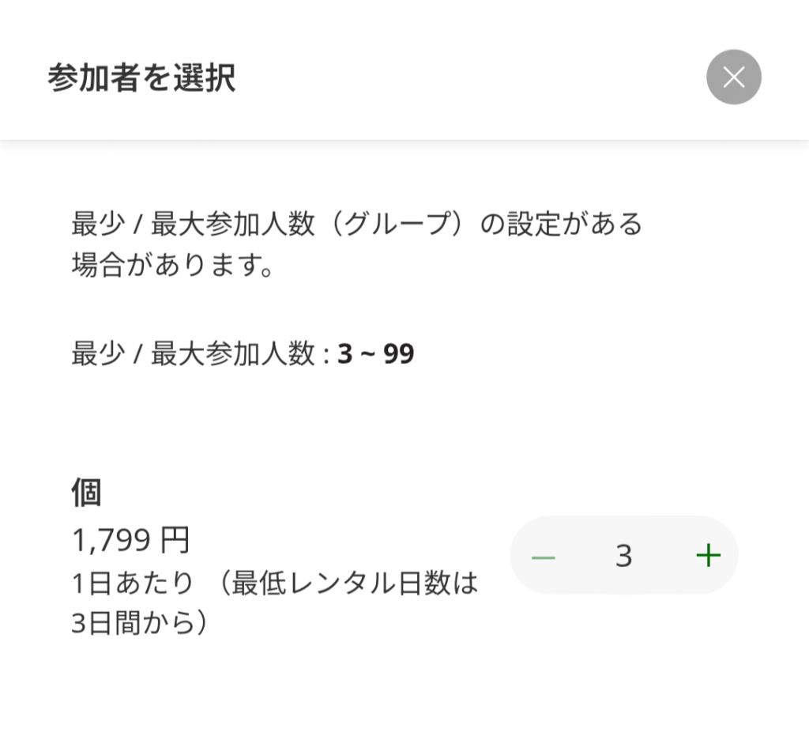Image resolution: width=809 pixels, height=744 pixels.
Task: Click the group-setting notice paragraph
Action: coord(356,244)
